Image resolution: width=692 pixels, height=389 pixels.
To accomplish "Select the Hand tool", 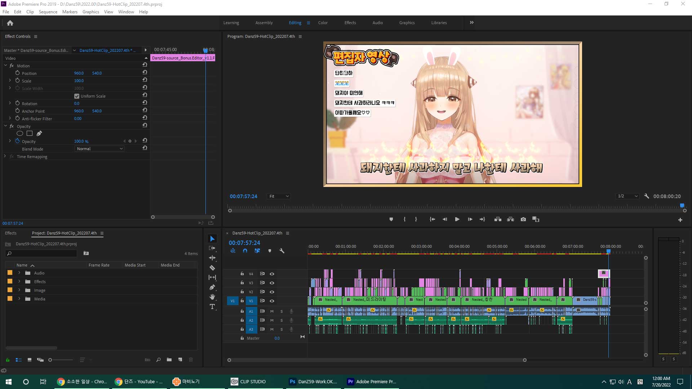I will pos(212,297).
